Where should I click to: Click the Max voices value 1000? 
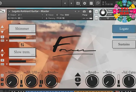tap(67, 15)
